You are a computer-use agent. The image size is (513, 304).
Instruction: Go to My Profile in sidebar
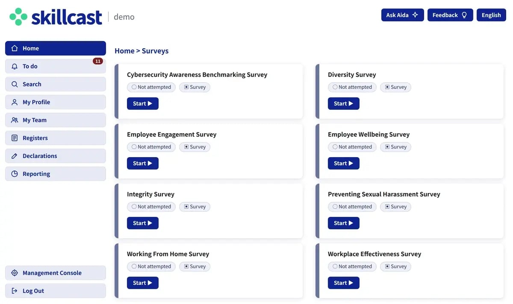click(x=56, y=102)
